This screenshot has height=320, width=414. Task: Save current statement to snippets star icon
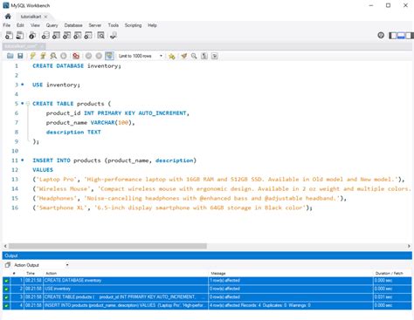pyautogui.click(x=172, y=56)
